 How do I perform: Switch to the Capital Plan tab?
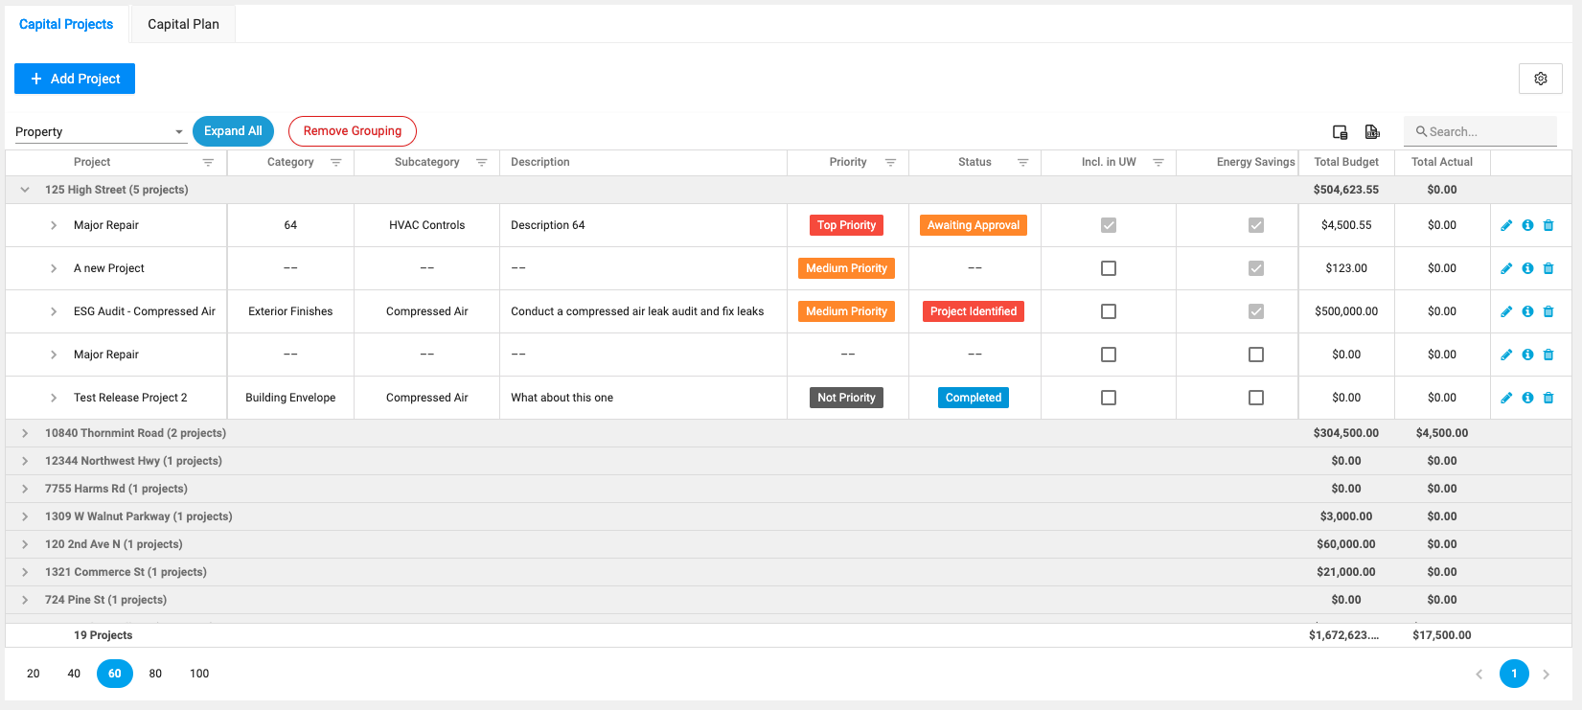point(183,24)
